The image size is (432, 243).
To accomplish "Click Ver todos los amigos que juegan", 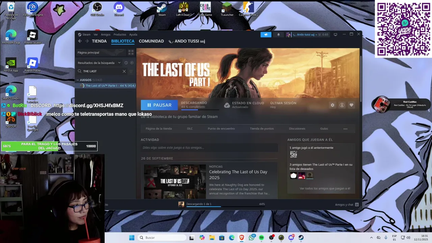I will (325, 188).
